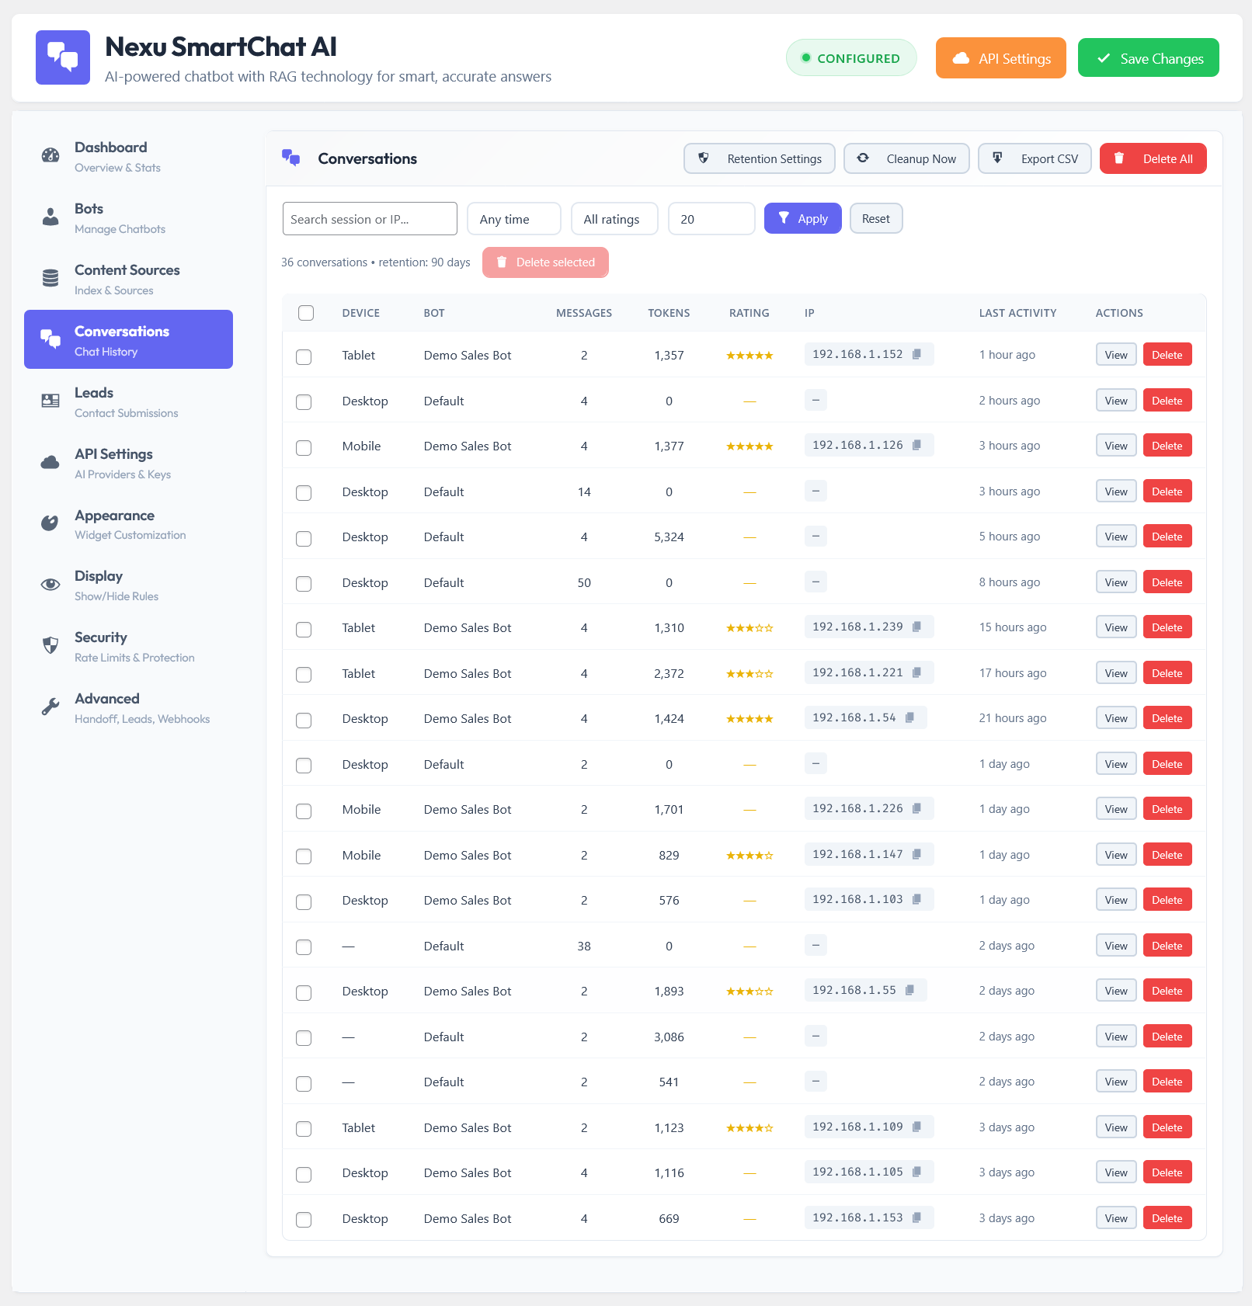Click the Nexu SmartChat AI logo icon
This screenshot has height=1306, width=1252.
[63, 57]
